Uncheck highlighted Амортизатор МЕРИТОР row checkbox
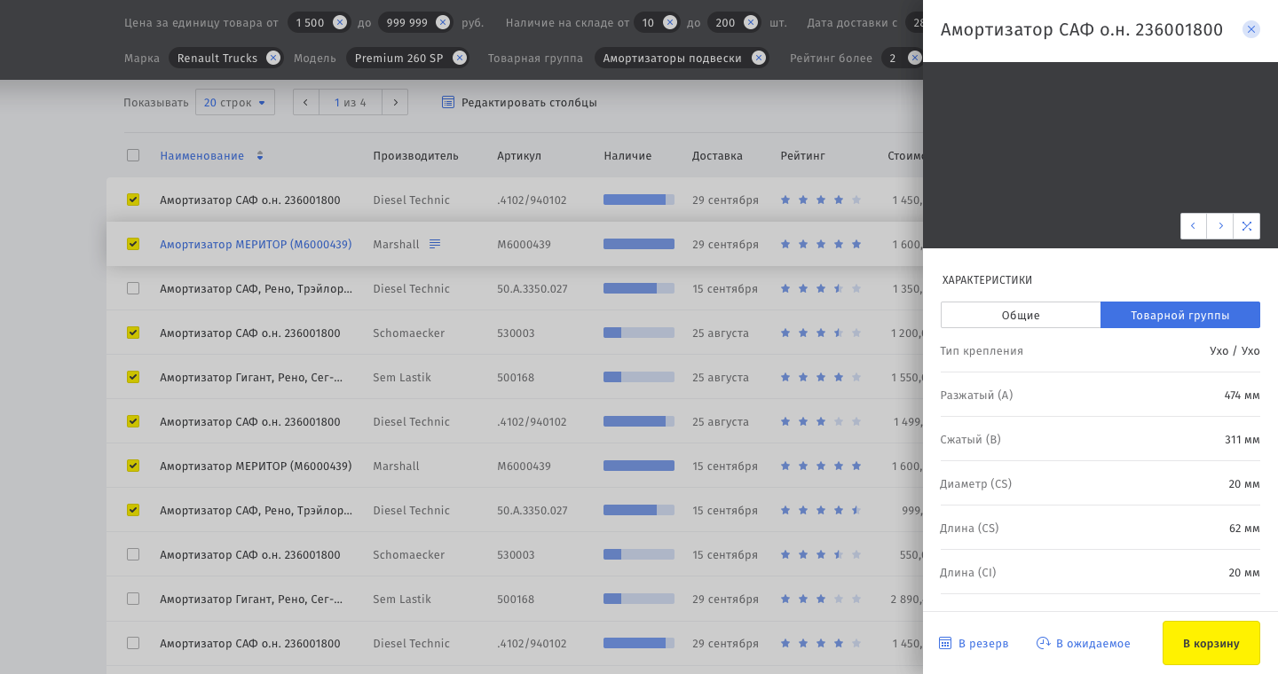This screenshot has height=674, width=1278. point(133,244)
